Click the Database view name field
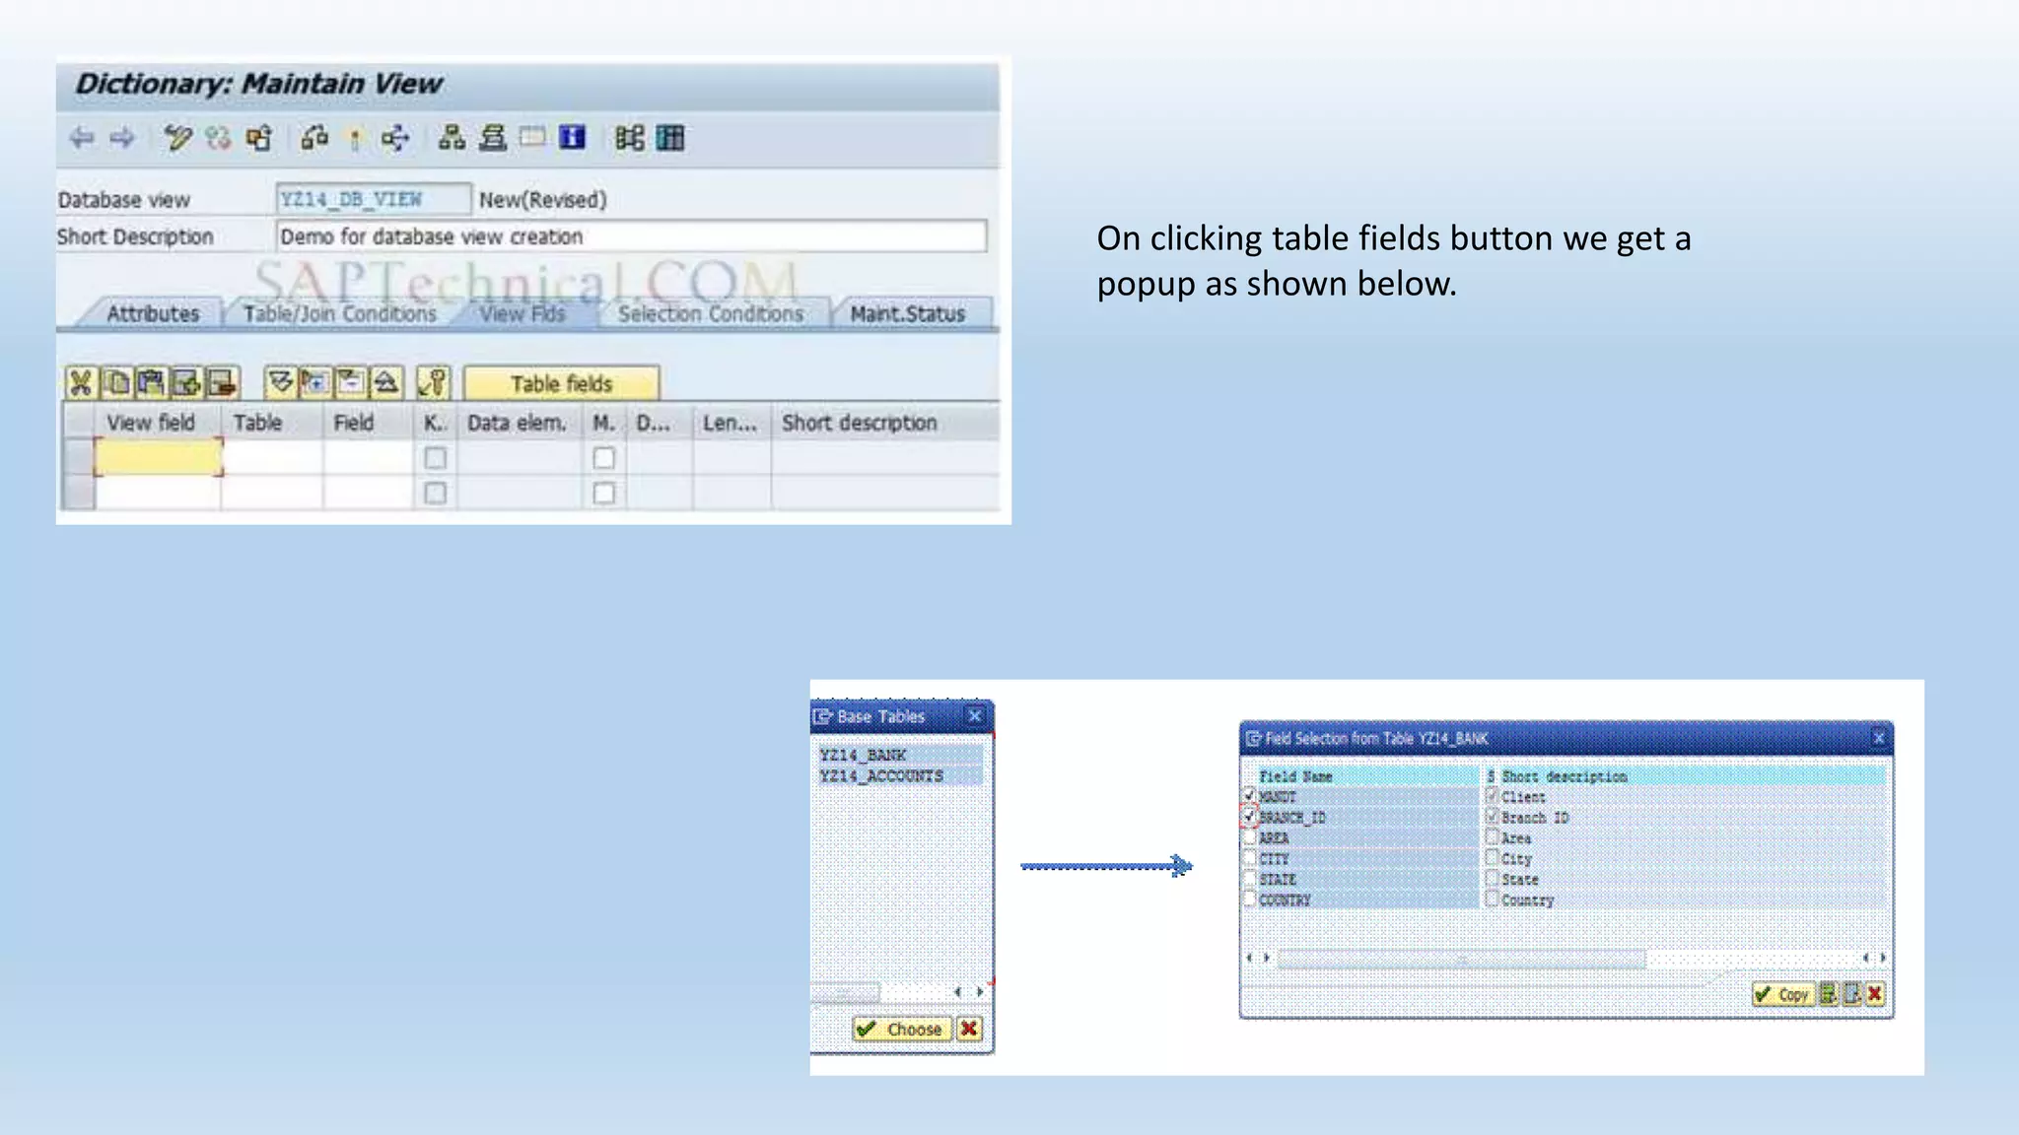Screen dimensions: 2019x1135 (373, 199)
